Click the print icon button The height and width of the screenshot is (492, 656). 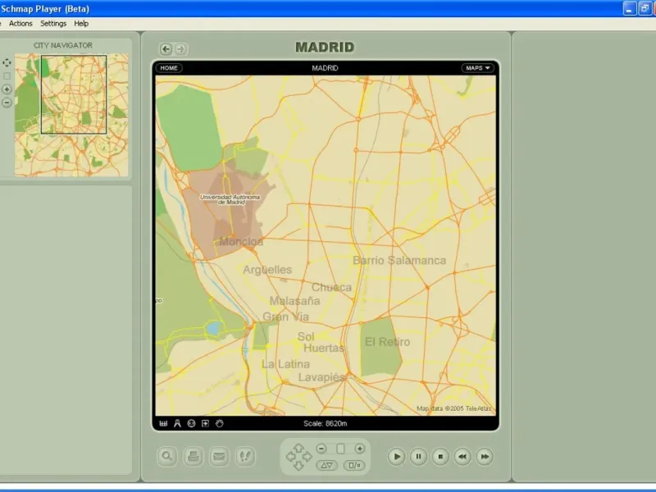pyautogui.click(x=194, y=457)
